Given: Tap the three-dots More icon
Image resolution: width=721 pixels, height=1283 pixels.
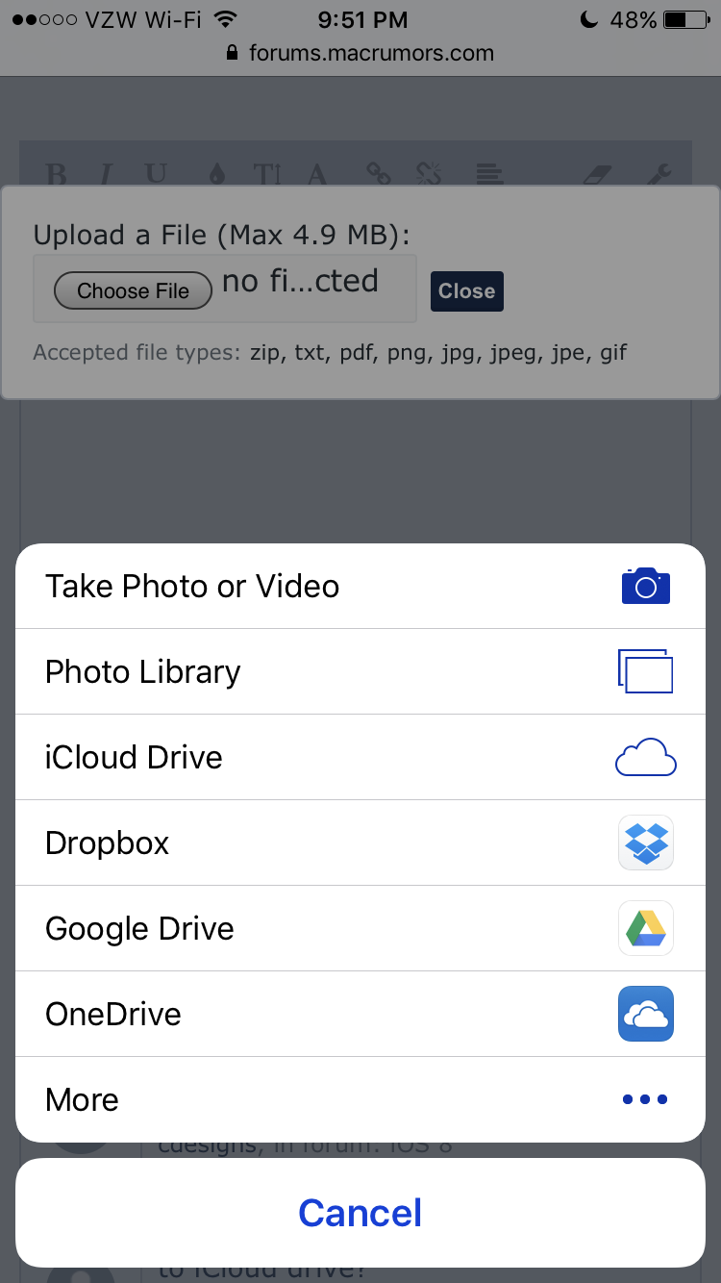Looking at the screenshot, I should [645, 1099].
